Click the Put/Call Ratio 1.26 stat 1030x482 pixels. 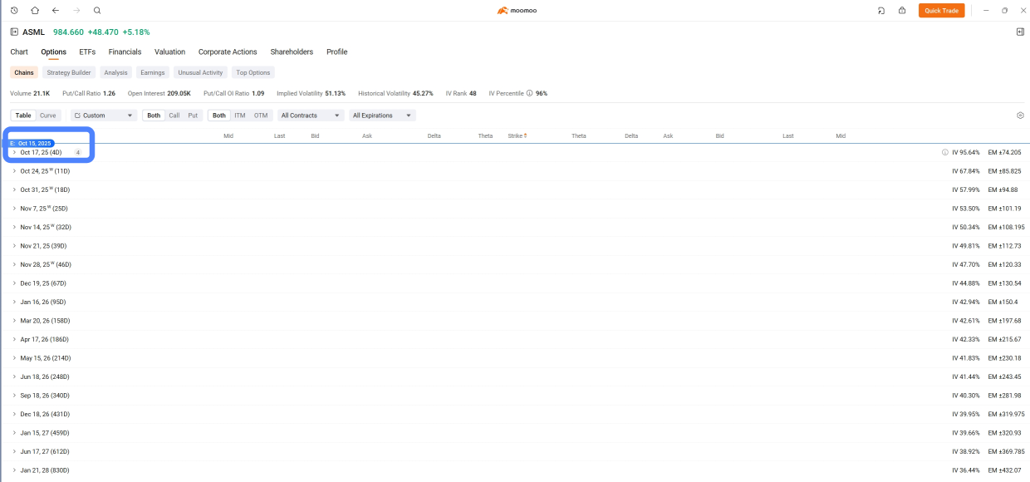[89, 93]
